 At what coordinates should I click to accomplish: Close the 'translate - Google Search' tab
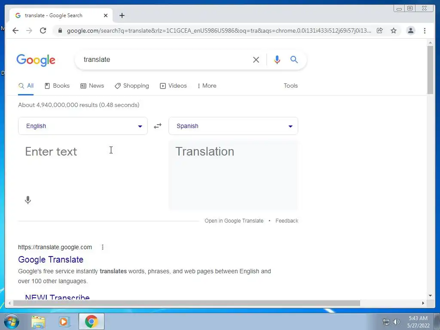click(106, 15)
